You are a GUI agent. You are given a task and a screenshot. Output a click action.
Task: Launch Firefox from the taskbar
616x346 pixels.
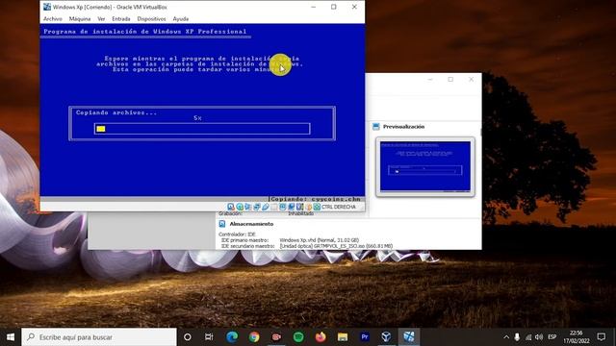[321, 337]
